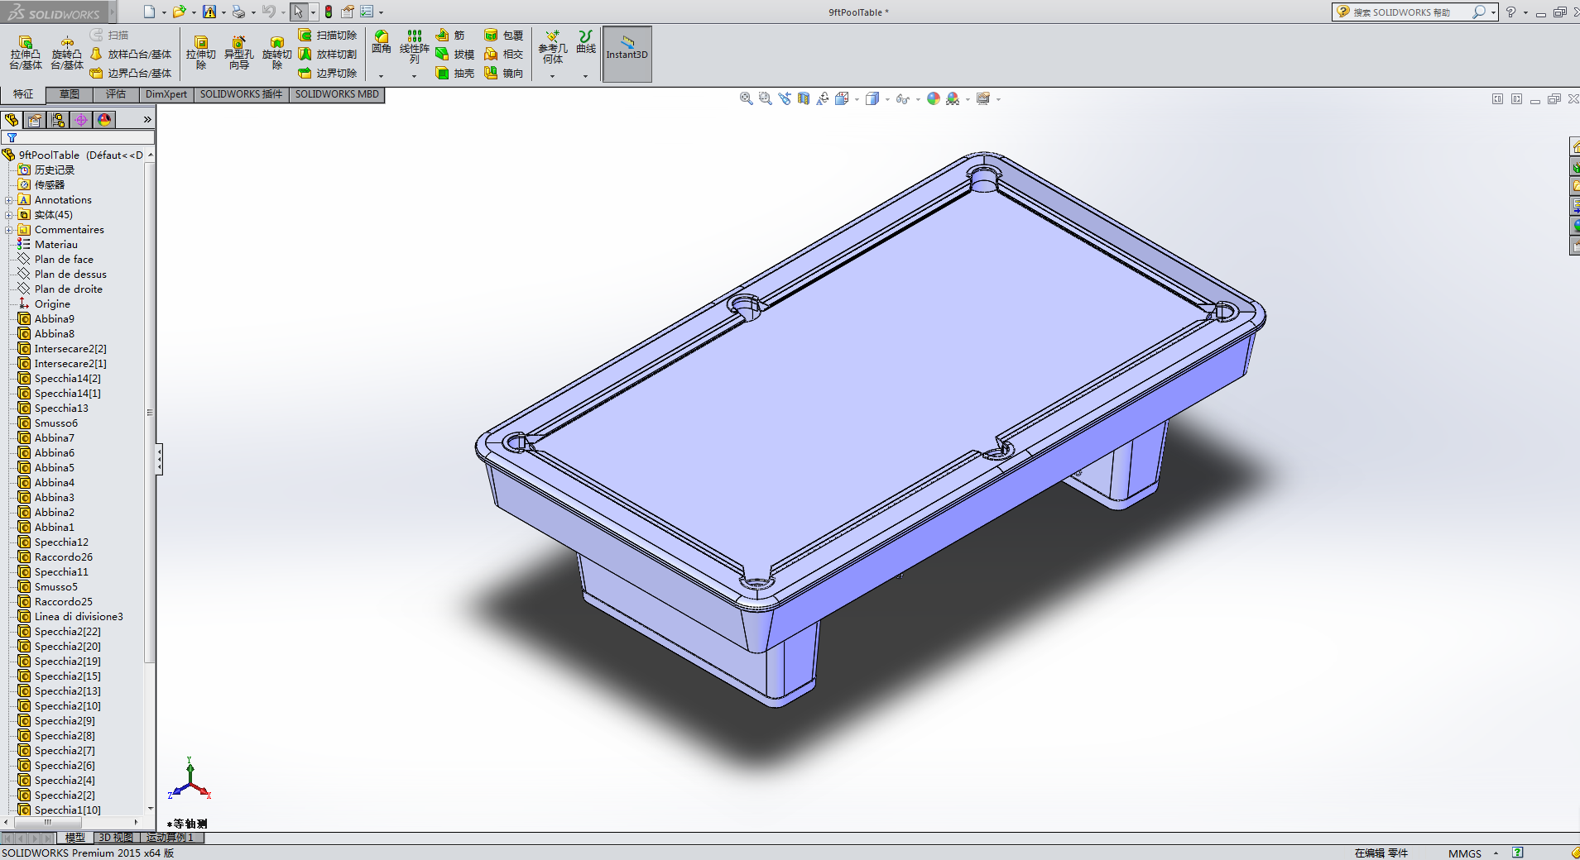
Task: Switch to the SOLIDWORKS 插件 tab
Action: (241, 94)
